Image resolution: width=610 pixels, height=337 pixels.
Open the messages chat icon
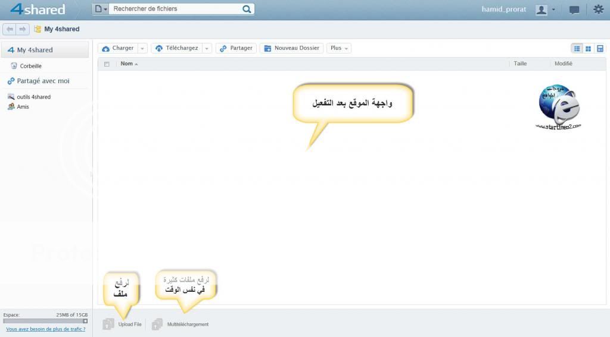tap(574, 10)
